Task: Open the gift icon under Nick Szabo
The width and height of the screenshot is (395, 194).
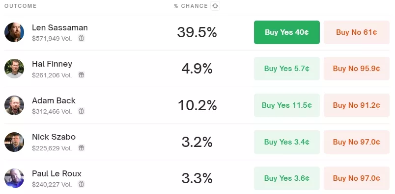Action: point(81,148)
